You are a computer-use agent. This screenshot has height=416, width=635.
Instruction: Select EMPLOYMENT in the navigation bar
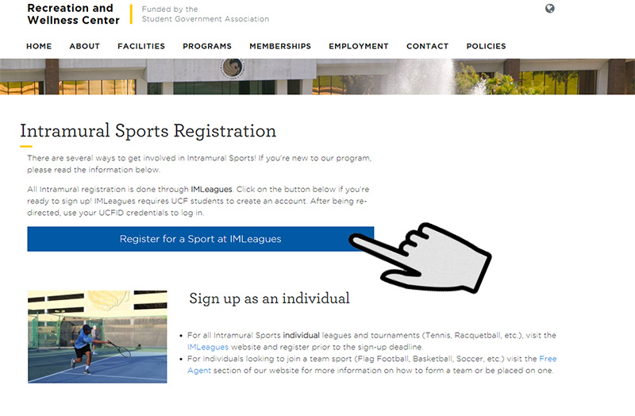click(x=359, y=46)
